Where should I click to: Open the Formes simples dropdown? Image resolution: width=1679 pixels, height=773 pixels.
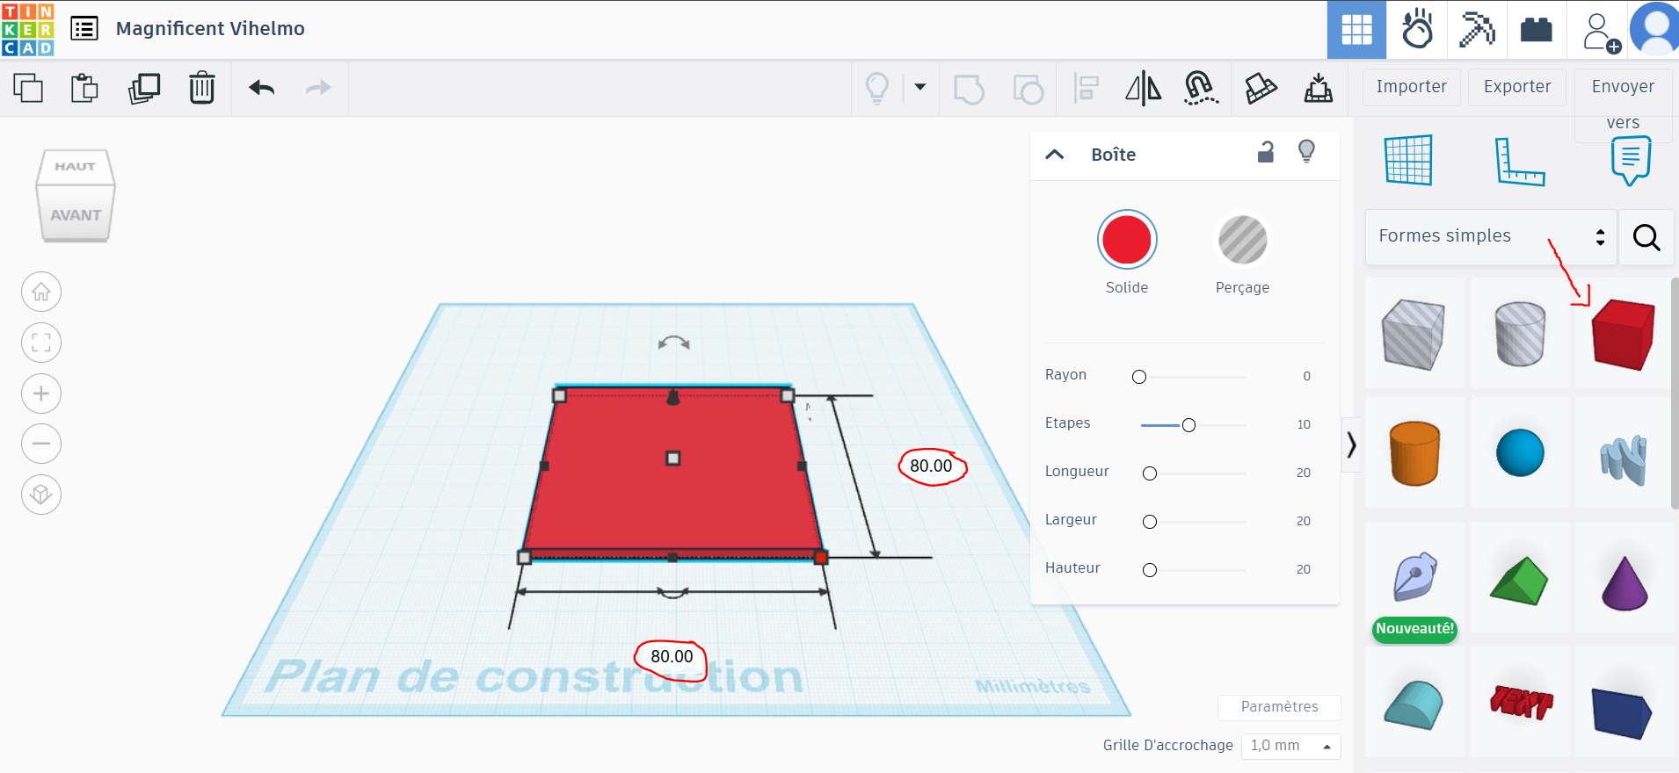coord(1491,236)
